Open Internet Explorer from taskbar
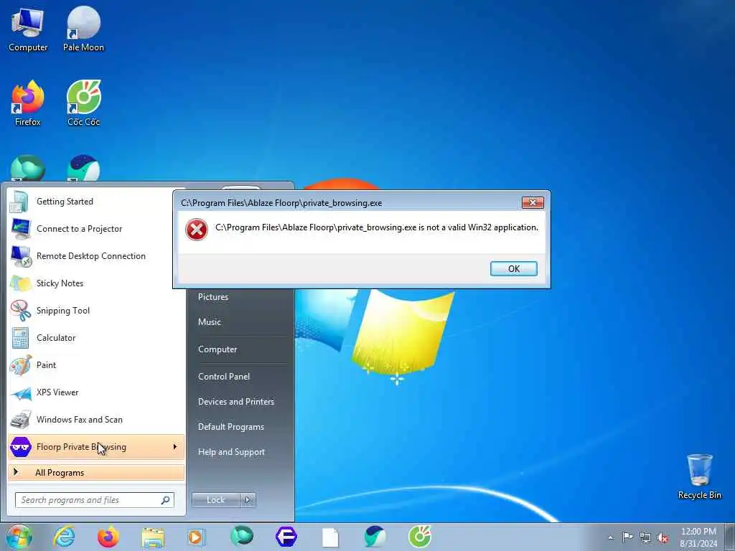735x551 pixels. (x=64, y=537)
